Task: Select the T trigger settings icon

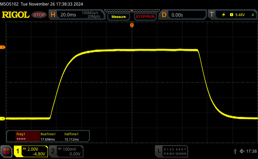Action: click(x=212, y=15)
